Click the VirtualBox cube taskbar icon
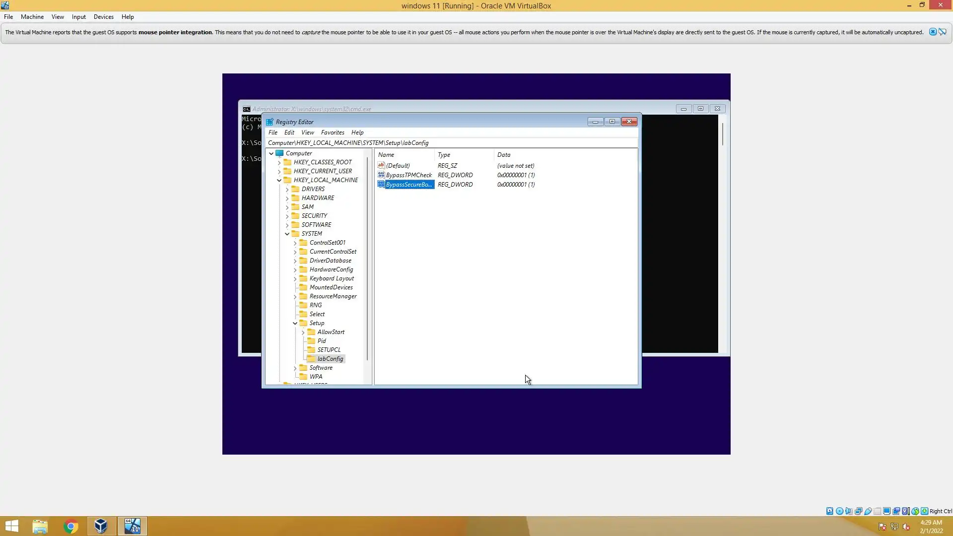Viewport: 953px width, 536px height. point(101,526)
